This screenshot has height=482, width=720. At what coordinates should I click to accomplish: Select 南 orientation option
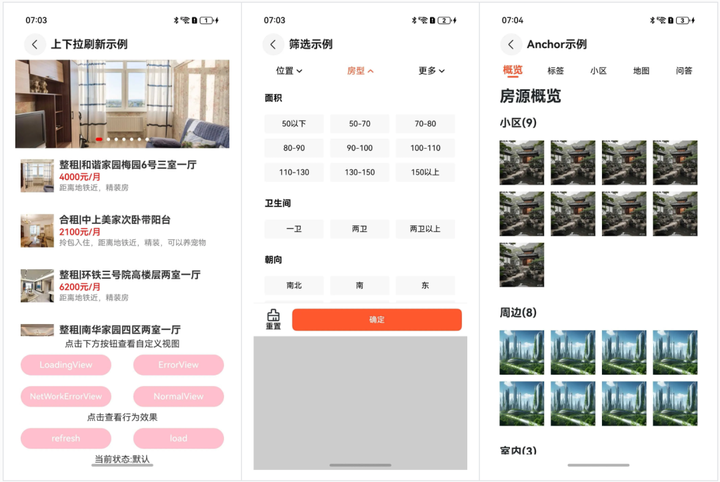[x=359, y=285]
